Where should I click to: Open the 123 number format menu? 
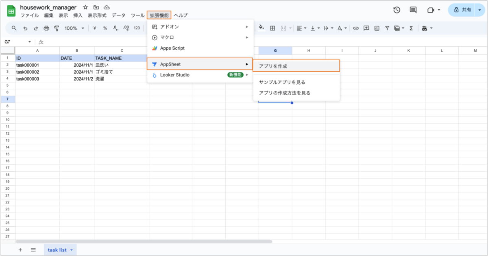click(x=137, y=28)
